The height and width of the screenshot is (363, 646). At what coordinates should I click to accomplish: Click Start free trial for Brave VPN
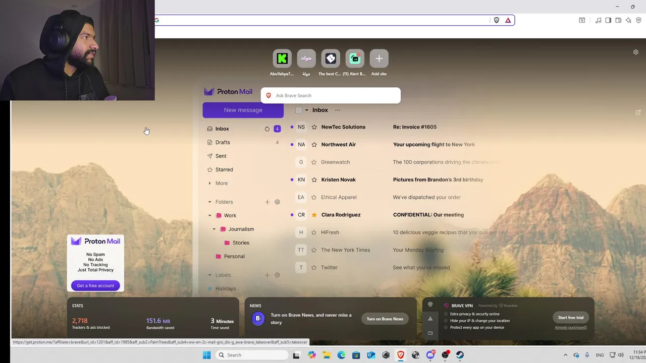click(571, 318)
